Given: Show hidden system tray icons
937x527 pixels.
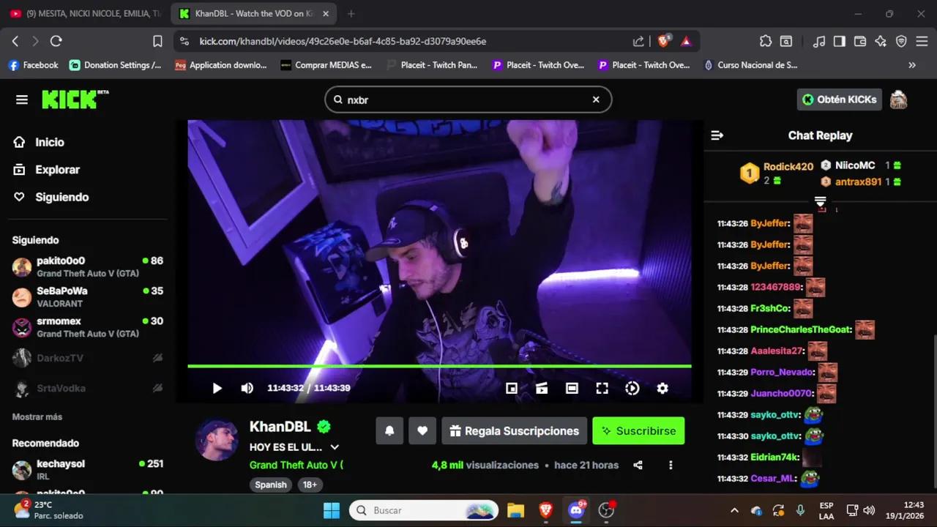Looking at the screenshot, I should (734, 510).
